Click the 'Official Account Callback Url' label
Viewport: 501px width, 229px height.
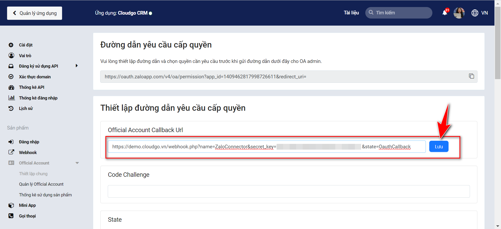145,130
